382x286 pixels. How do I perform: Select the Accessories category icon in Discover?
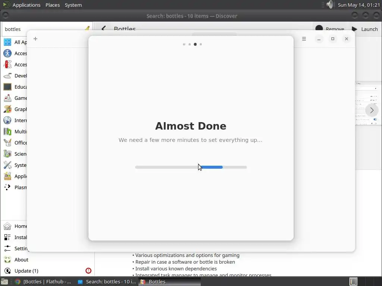point(7,64)
